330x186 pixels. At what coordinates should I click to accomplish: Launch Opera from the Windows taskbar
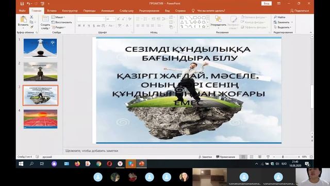[x=109, y=164]
